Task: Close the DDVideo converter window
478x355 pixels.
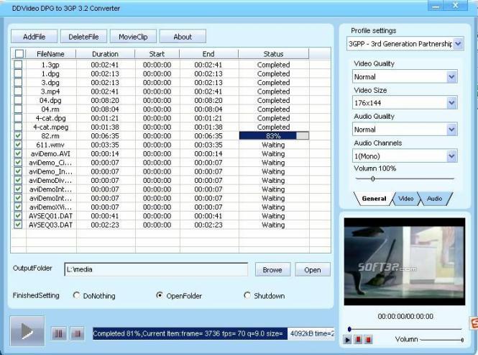Action: click(456, 6)
